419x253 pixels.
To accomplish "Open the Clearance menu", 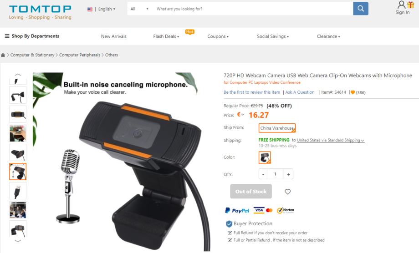I will pyautogui.click(x=328, y=36).
